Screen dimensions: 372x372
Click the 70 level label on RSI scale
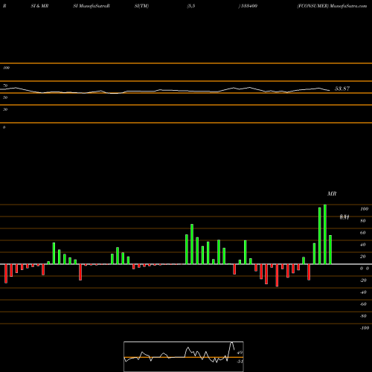(x=5, y=86)
